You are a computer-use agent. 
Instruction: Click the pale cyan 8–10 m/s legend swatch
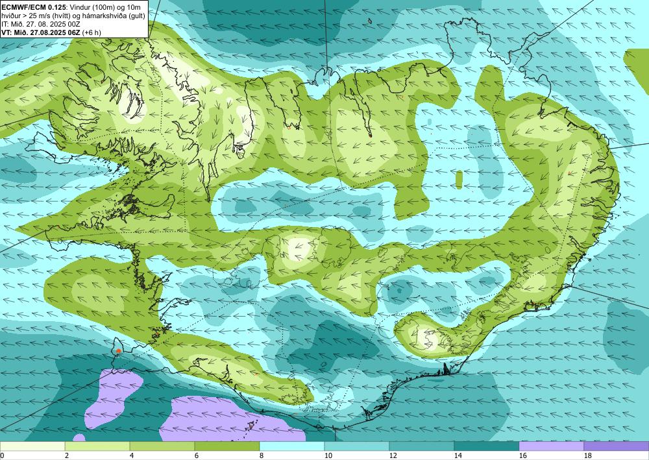point(292,446)
